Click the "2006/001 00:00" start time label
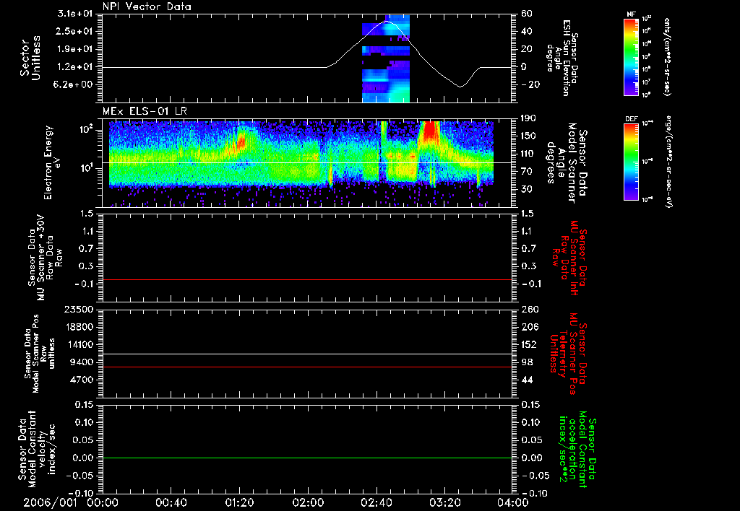 (x=72, y=502)
